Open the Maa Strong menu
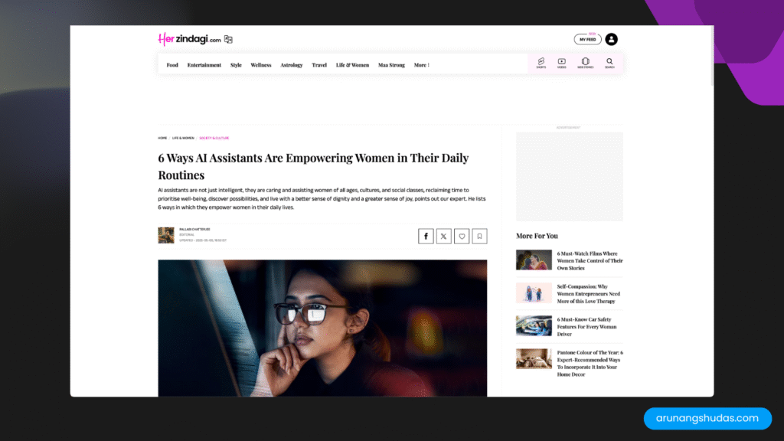The image size is (784, 441). click(x=391, y=65)
